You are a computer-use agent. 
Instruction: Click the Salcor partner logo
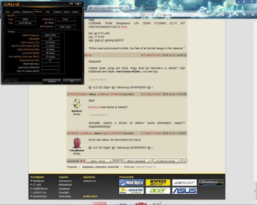point(185,182)
